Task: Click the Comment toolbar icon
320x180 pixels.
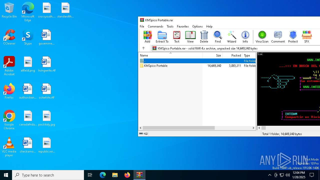Action: click(278, 37)
